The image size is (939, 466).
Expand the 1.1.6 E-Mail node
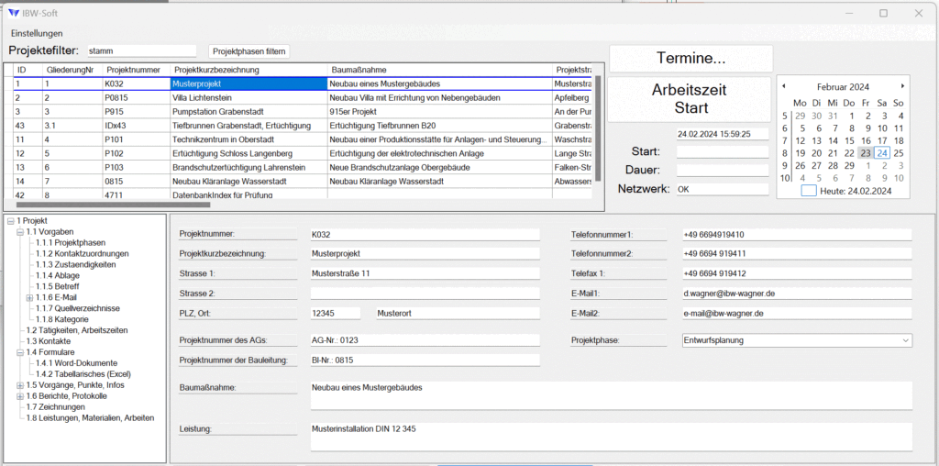pos(29,298)
